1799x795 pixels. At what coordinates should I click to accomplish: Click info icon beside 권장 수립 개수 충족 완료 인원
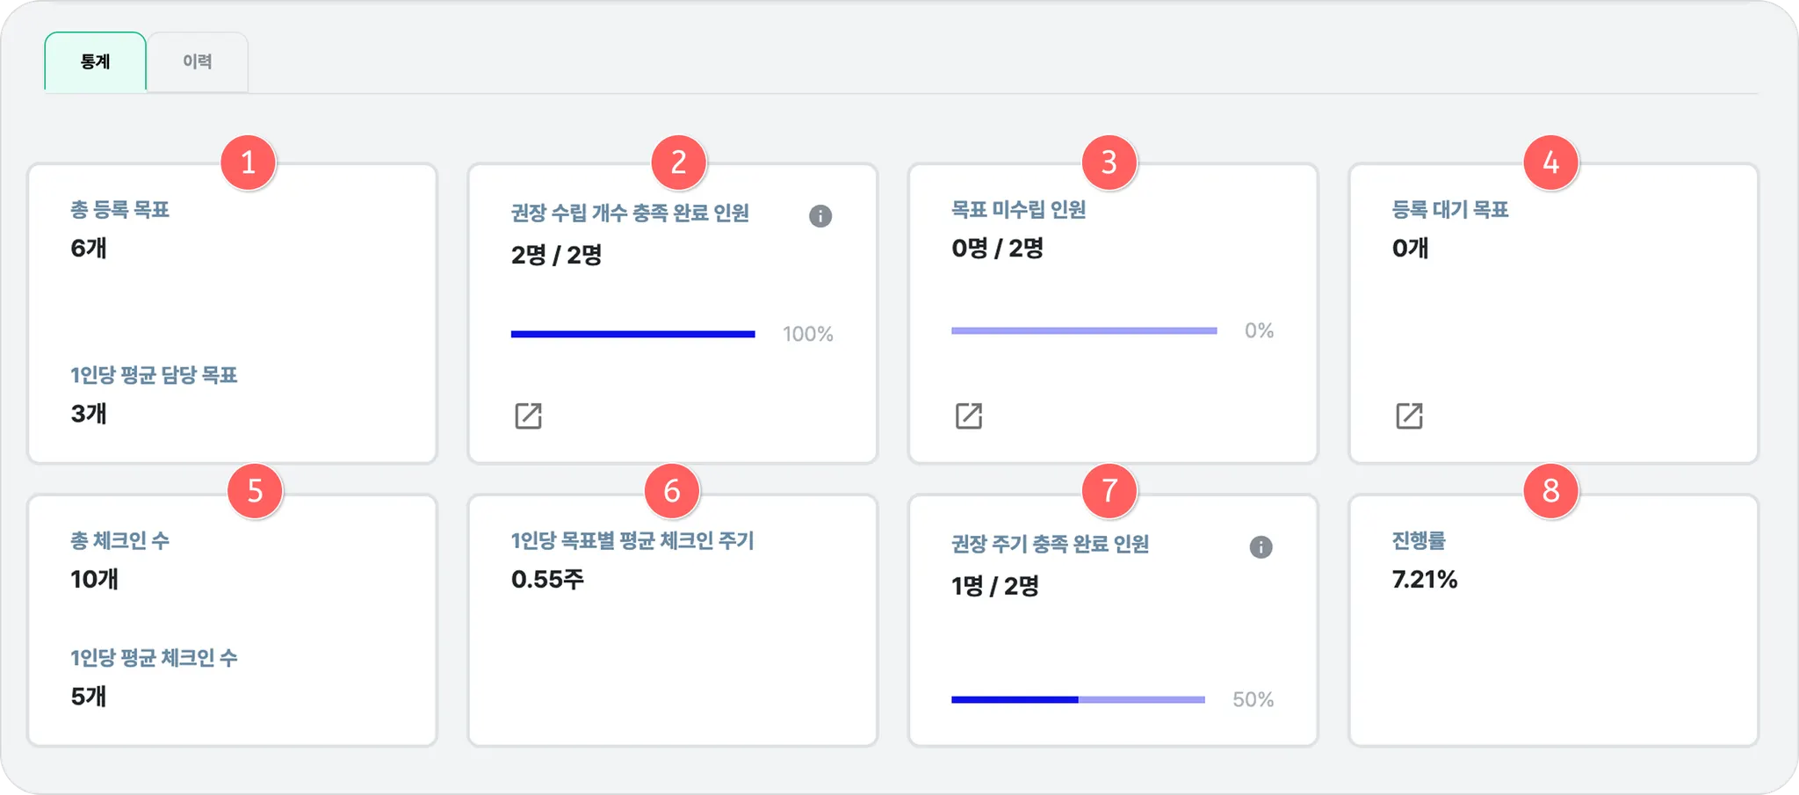(x=820, y=216)
